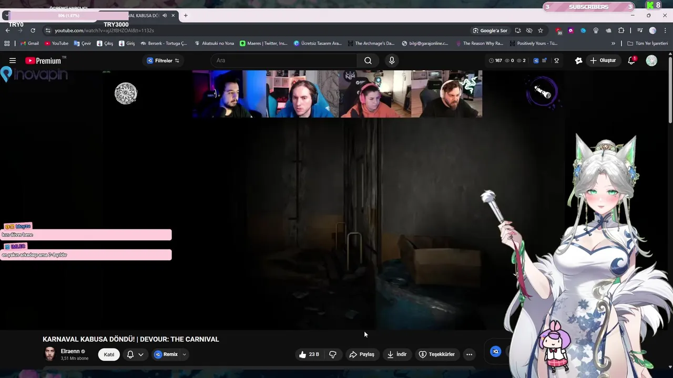Click the blue IQ icon in header
This screenshot has height=378, width=673.
[536, 60]
